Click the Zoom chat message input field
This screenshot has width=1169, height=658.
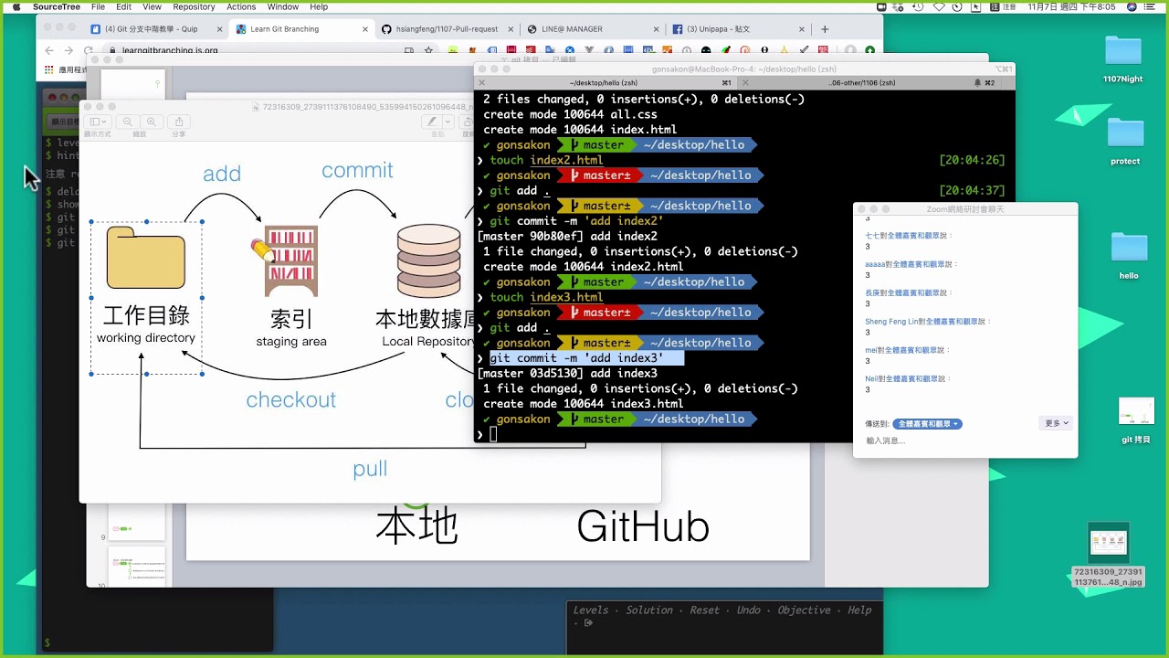point(965,440)
